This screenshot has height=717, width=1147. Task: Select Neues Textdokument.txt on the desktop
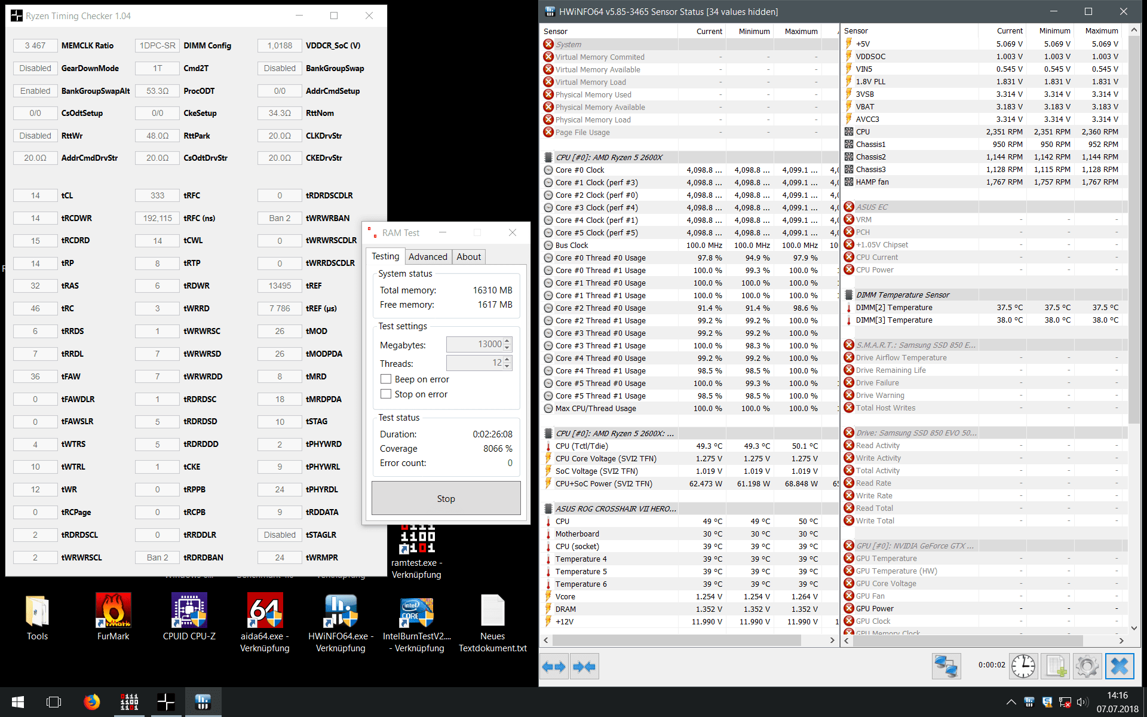[493, 624]
